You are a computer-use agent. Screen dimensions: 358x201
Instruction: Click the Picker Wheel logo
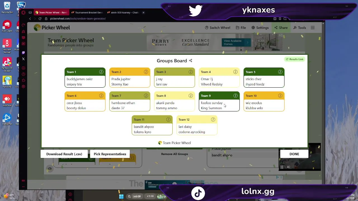[52, 28]
